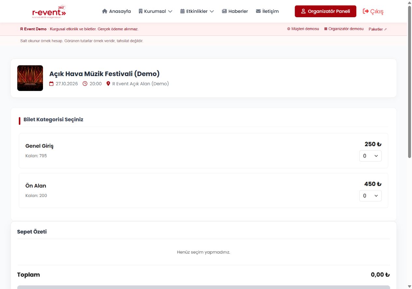Screen dimensions: 412x289
Task: Open the Kurumsal navigation menu
Action: click(156, 11)
